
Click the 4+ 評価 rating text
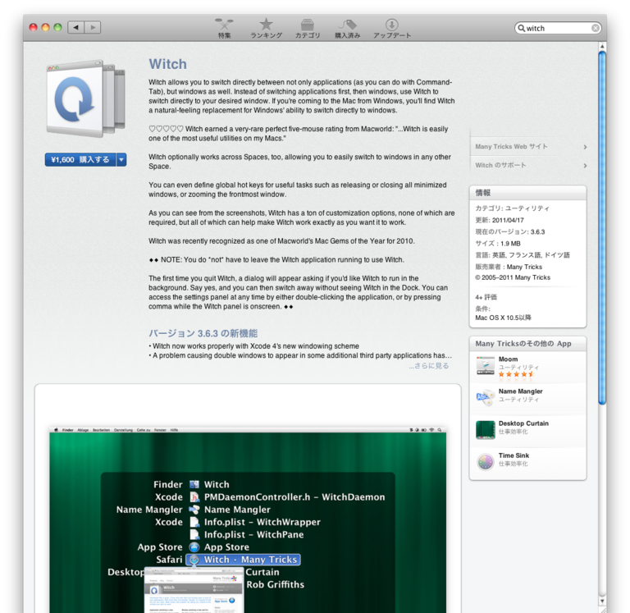[x=486, y=297]
